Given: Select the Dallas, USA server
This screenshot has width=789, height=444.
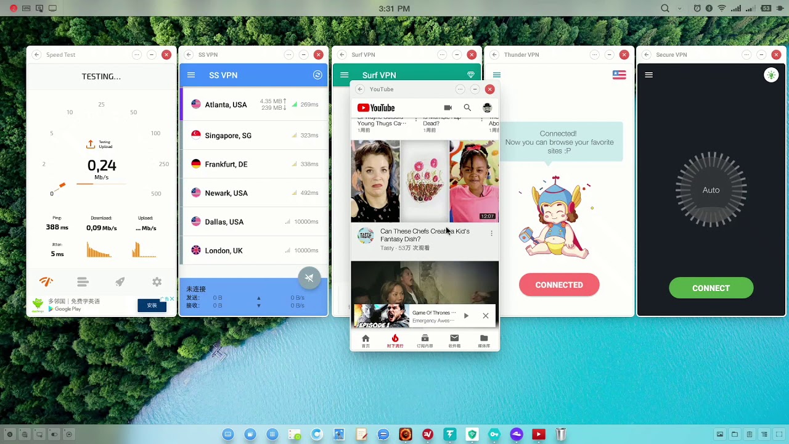Looking at the screenshot, I should tap(254, 221).
